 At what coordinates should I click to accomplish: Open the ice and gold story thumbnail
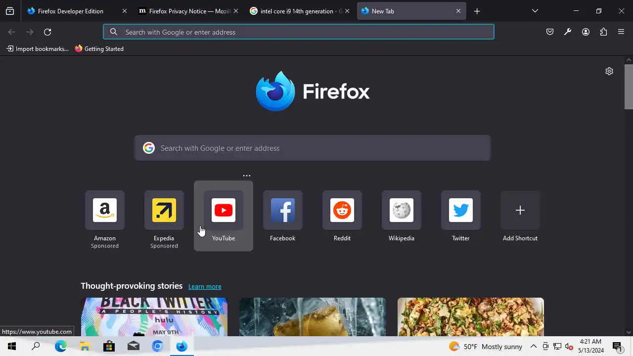pyautogui.click(x=313, y=317)
